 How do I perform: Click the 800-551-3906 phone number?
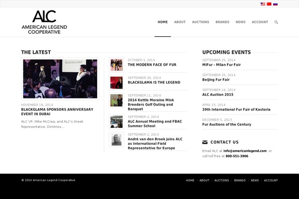[237, 156]
